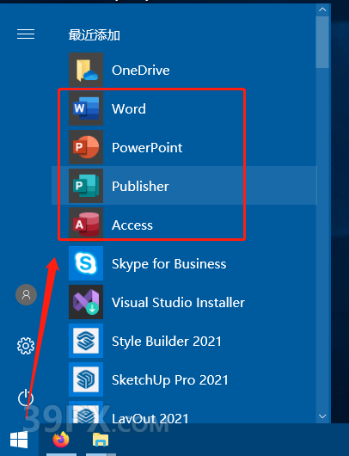
Task: Open Visual Studio Installer icon
Action: (86, 302)
